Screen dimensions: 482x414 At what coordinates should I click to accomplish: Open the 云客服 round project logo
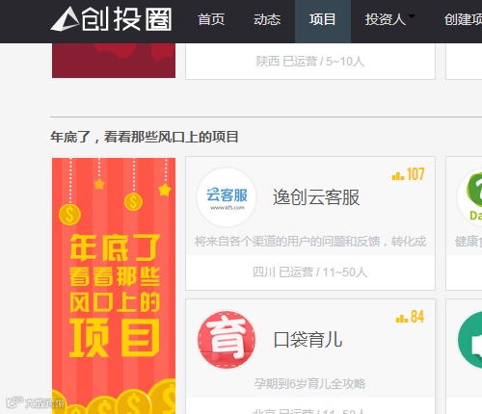tap(227, 197)
